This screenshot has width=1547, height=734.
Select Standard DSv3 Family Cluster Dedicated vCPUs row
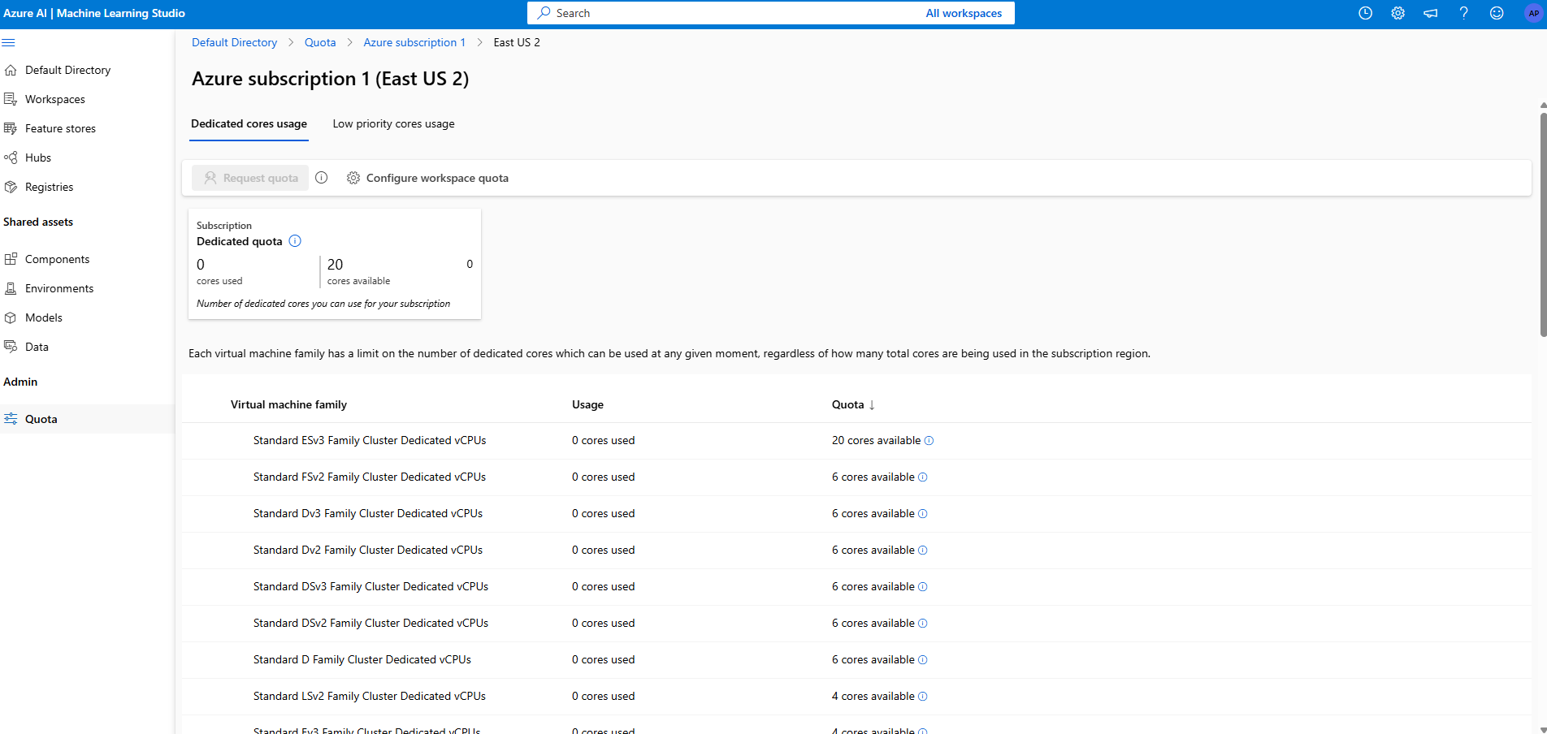(x=856, y=587)
